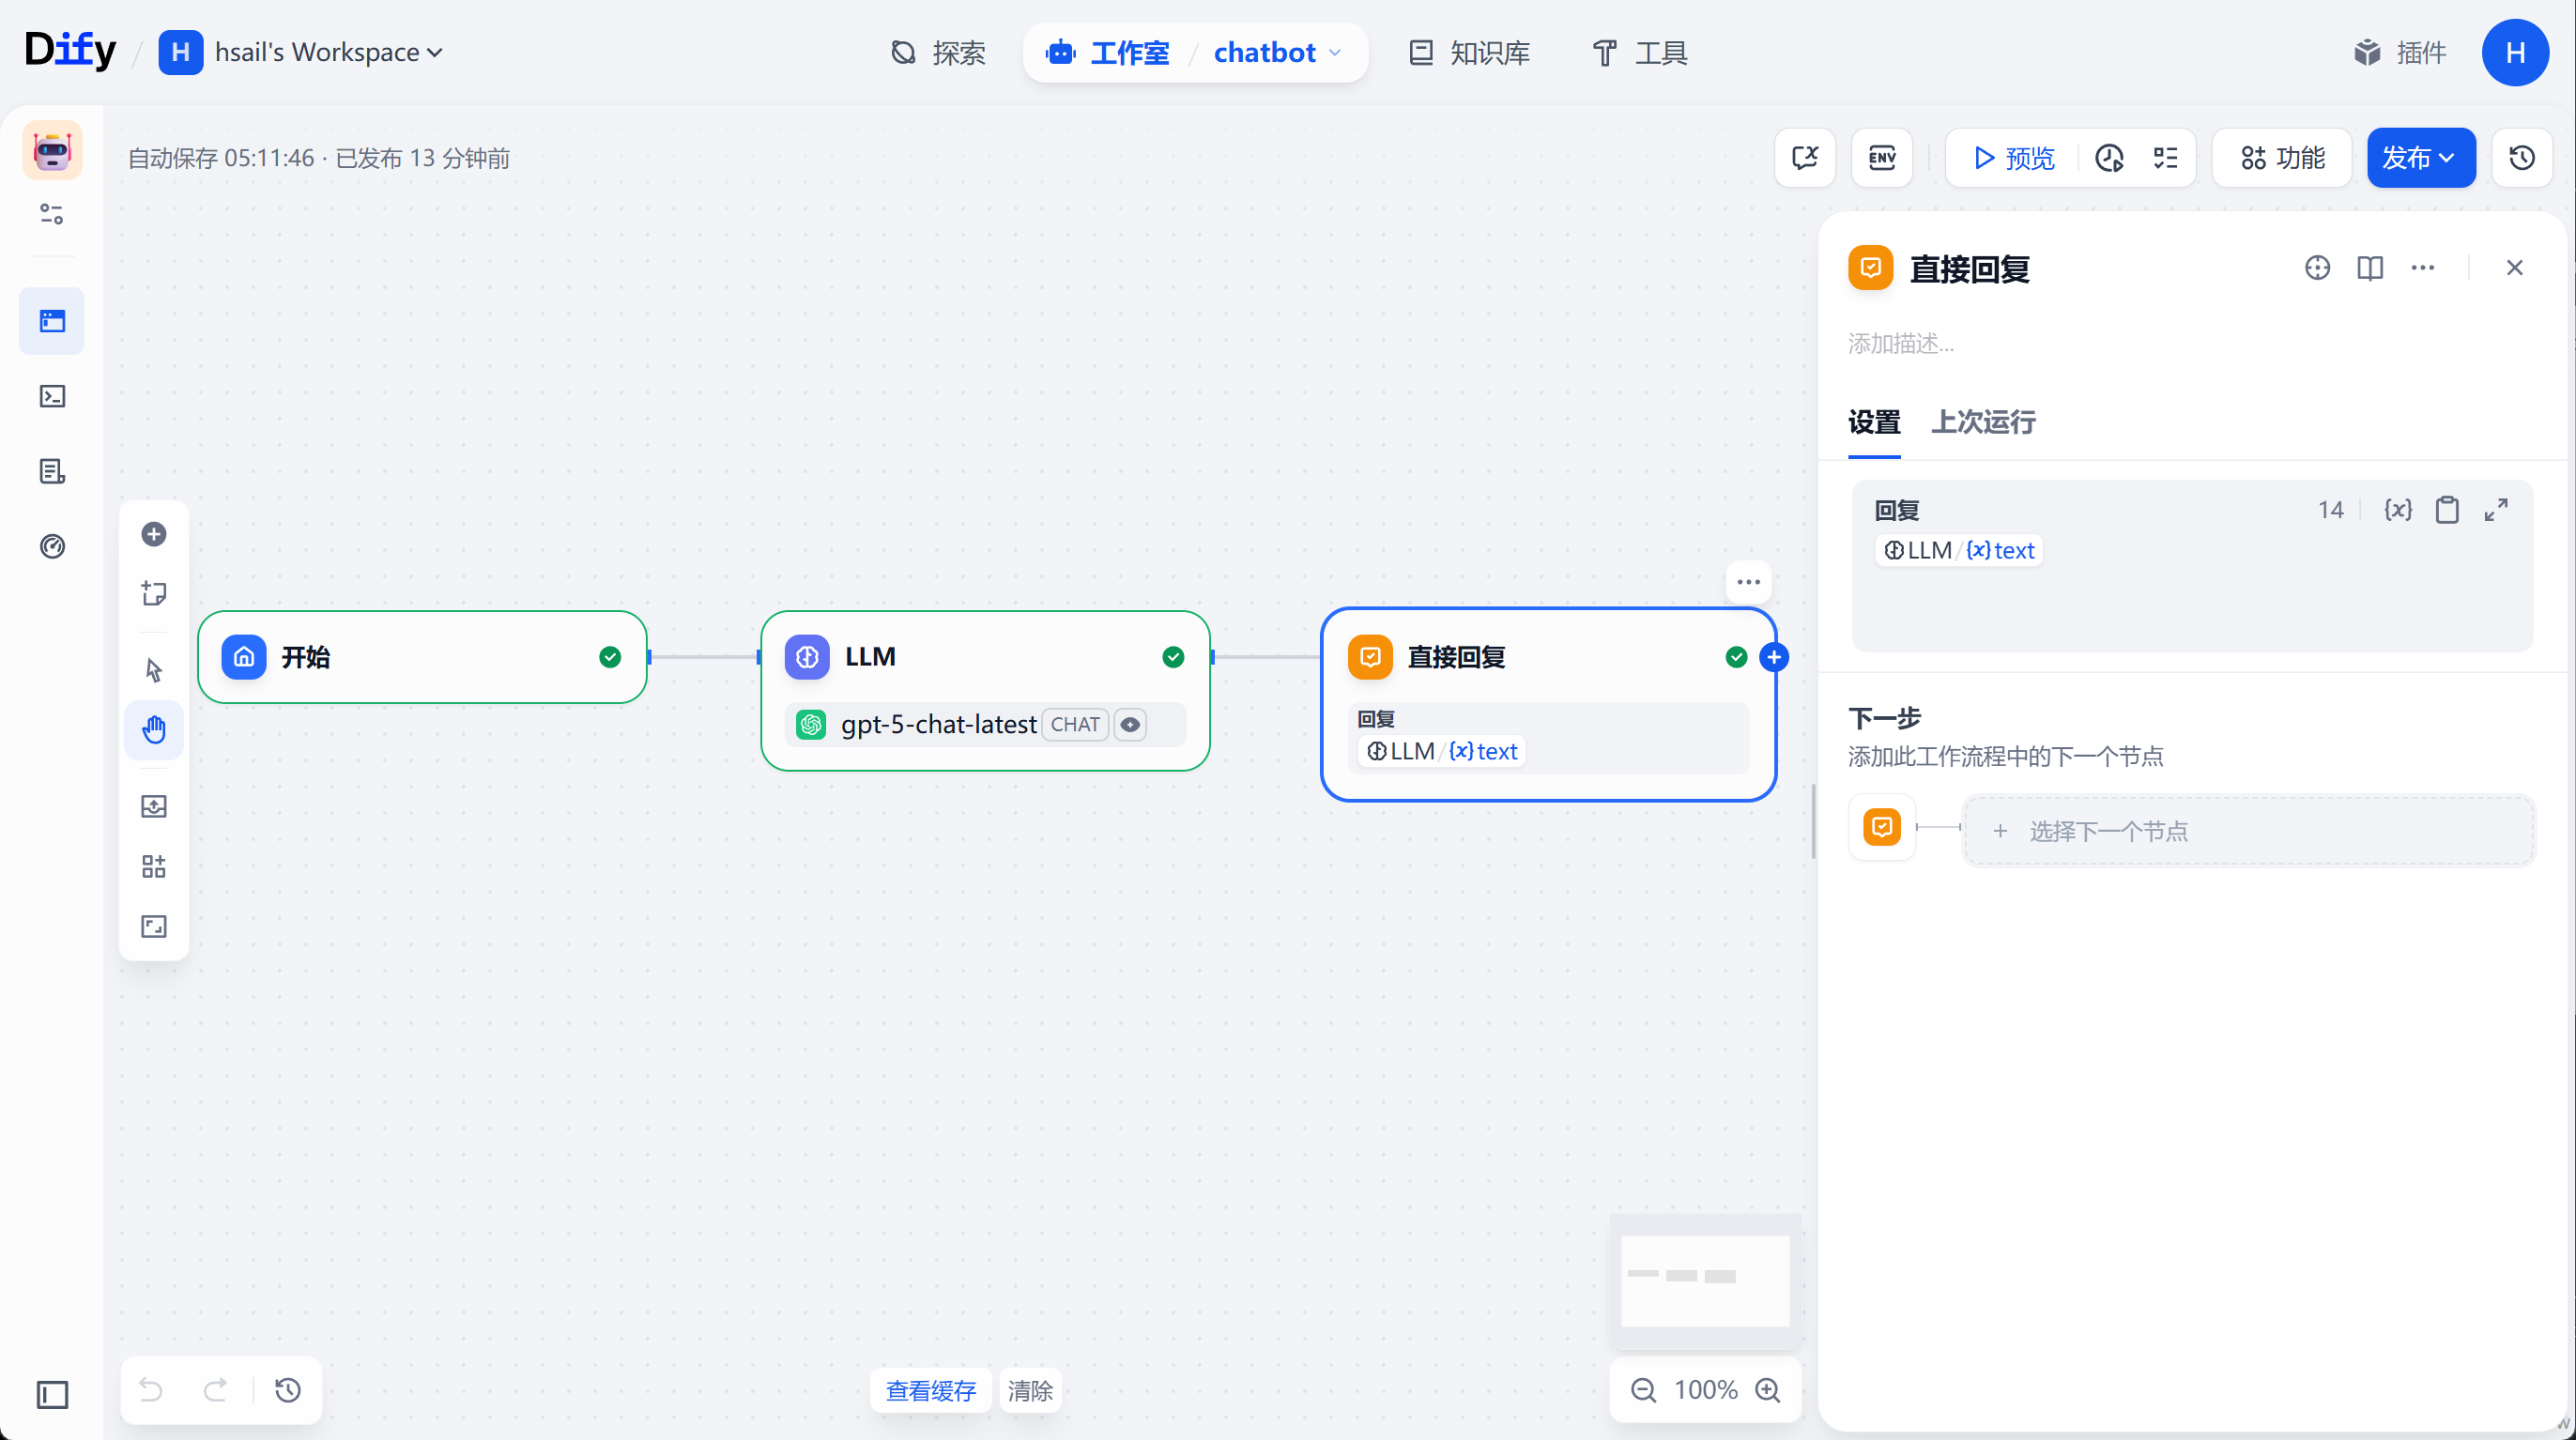Click the vision eye icon on LLM node
The width and height of the screenshot is (2576, 1440).
click(1130, 724)
